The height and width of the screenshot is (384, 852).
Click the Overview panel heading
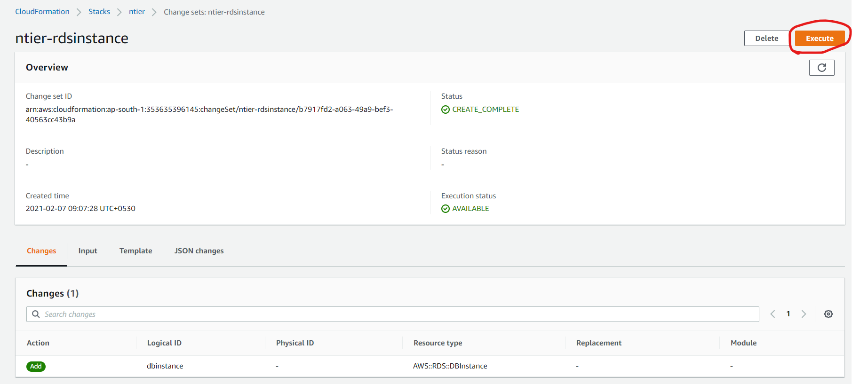47,68
